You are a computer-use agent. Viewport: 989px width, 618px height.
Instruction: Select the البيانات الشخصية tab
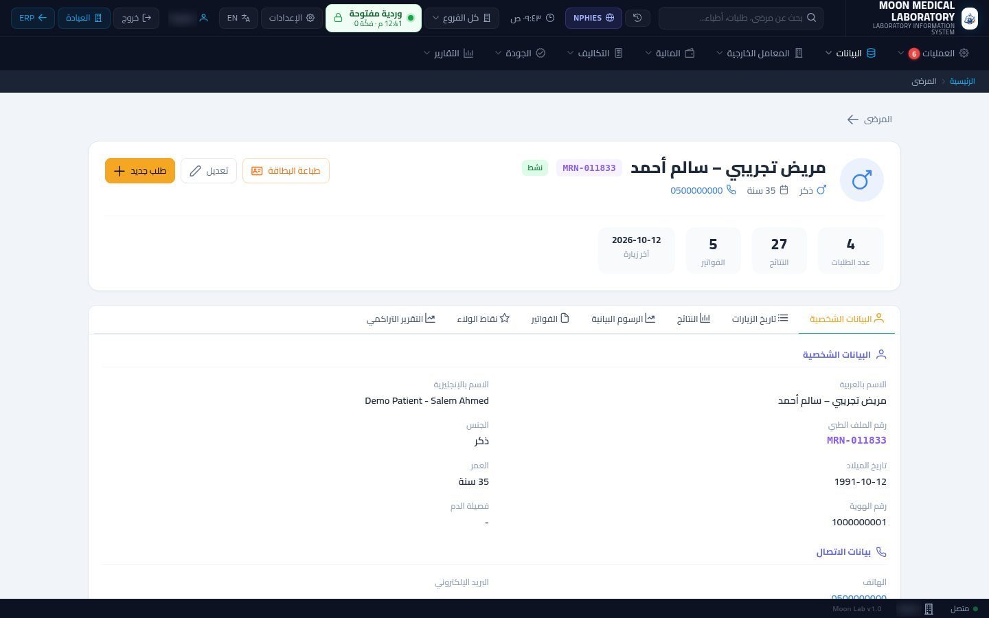[x=847, y=319]
